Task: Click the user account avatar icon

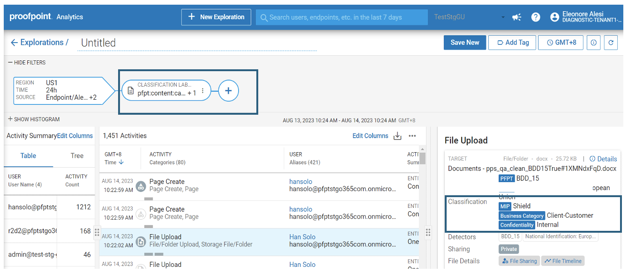Action: click(x=554, y=17)
